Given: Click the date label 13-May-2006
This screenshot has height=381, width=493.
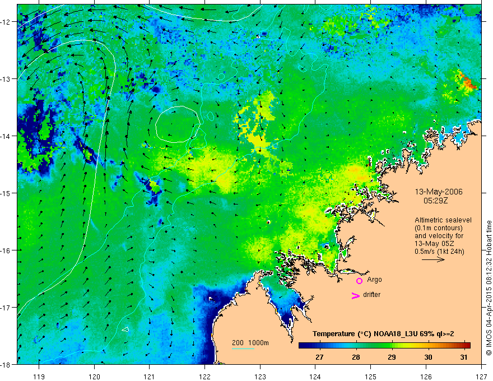Looking at the screenshot, I should pyautogui.click(x=439, y=192).
